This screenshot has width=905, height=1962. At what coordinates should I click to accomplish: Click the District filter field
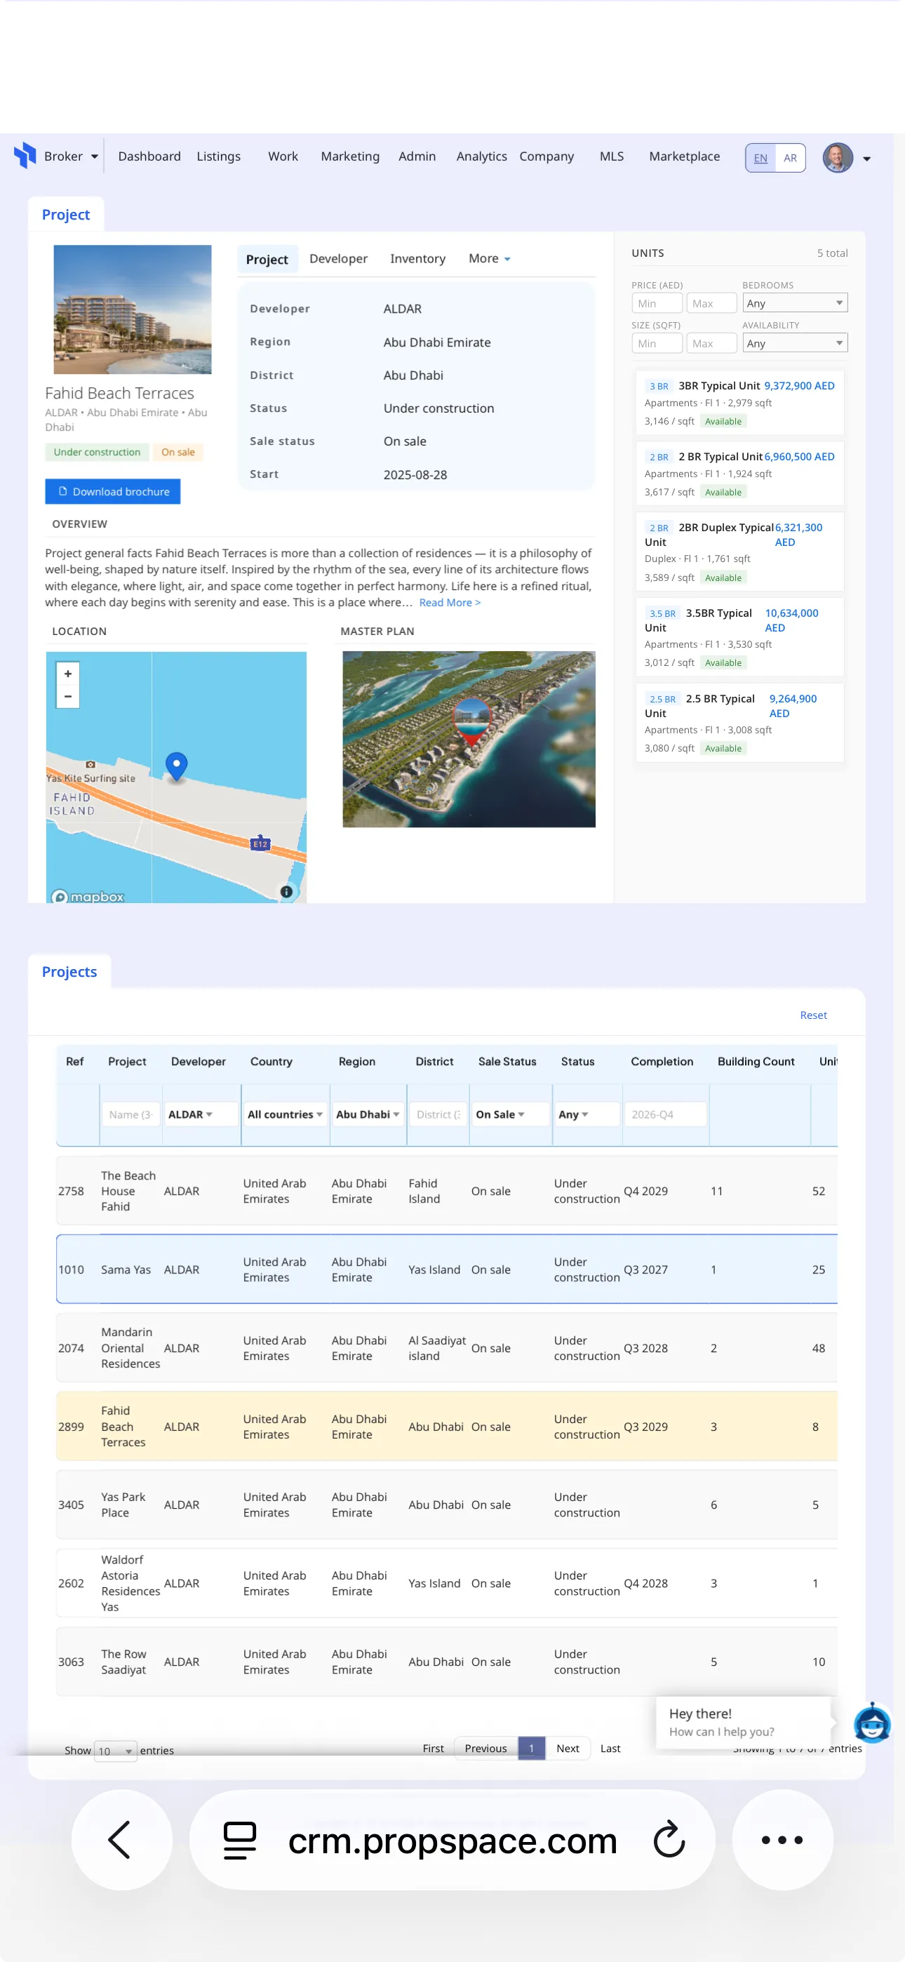click(x=438, y=1114)
